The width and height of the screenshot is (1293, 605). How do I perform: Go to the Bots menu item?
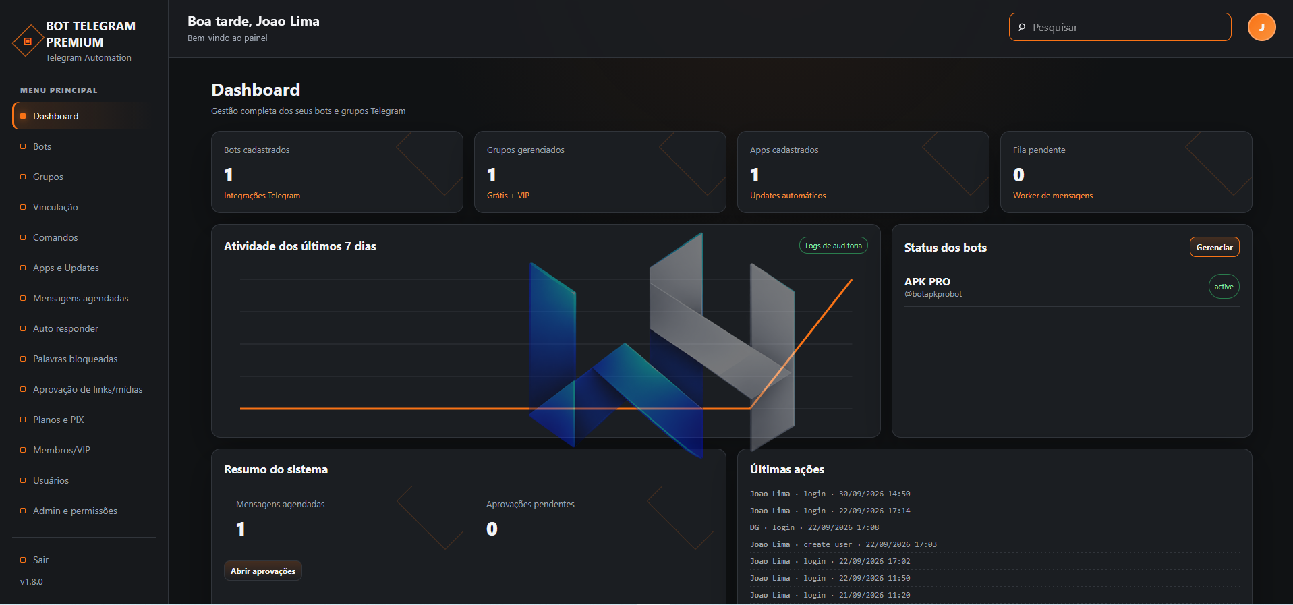pos(84,146)
